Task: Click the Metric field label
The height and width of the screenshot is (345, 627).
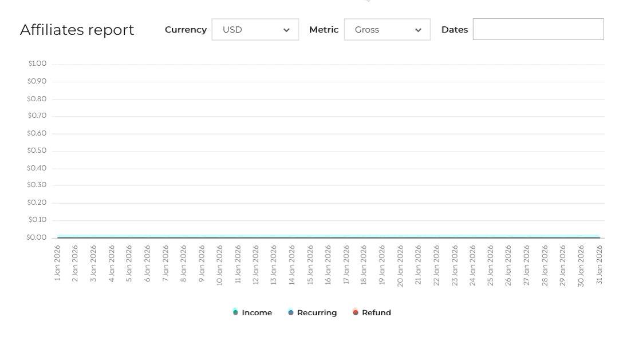Action: [324, 30]
